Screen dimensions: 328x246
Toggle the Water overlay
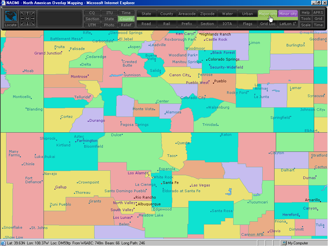pyautogui.click(x=227, y=14)
